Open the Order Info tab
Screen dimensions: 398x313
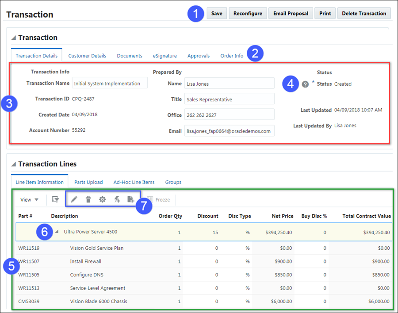pyautogui.click(x=232, y=55)
